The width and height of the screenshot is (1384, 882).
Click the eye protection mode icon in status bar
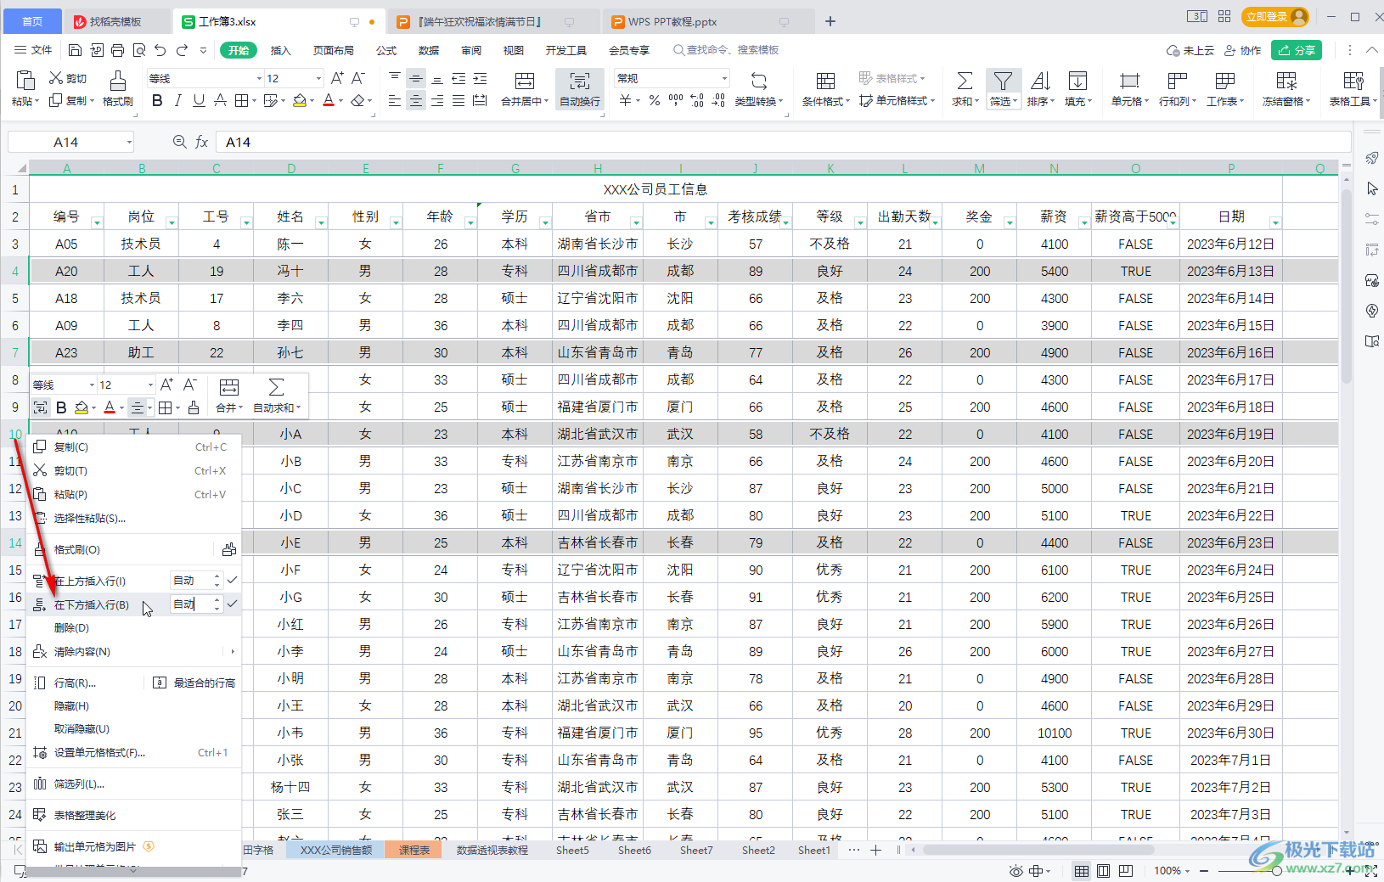[x=1015, y=871]
